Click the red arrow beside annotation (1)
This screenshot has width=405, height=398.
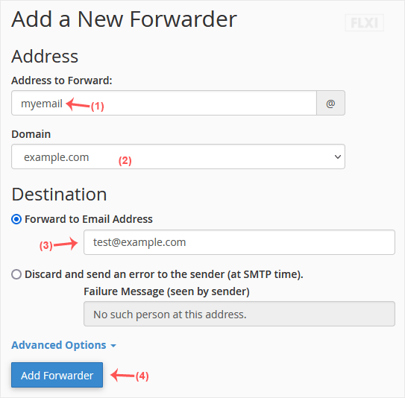(78, 104)
